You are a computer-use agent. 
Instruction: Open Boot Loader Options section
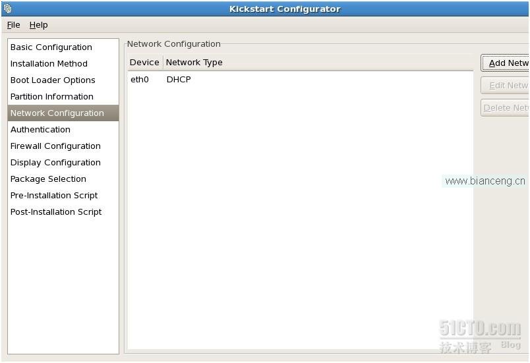(x=63, y=80)
